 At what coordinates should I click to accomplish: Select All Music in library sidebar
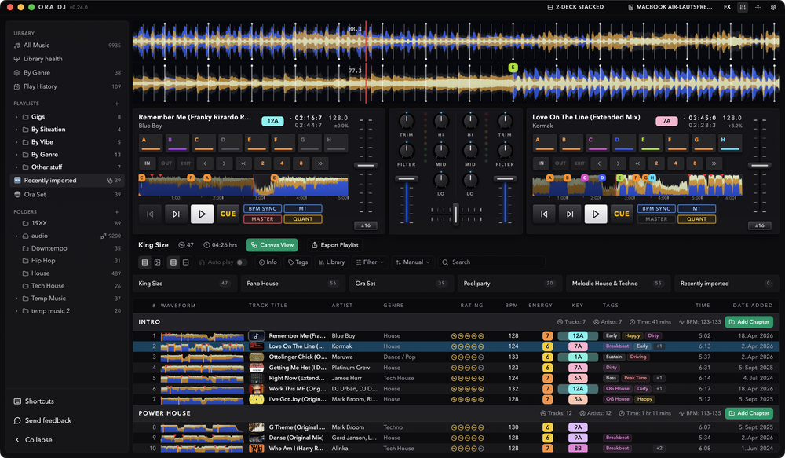[x=67, y=45]
